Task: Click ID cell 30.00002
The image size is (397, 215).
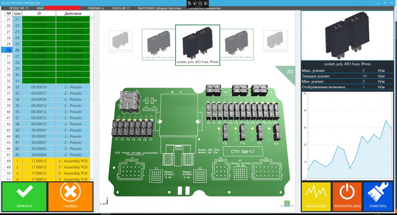Action: [x=39, y=149]
